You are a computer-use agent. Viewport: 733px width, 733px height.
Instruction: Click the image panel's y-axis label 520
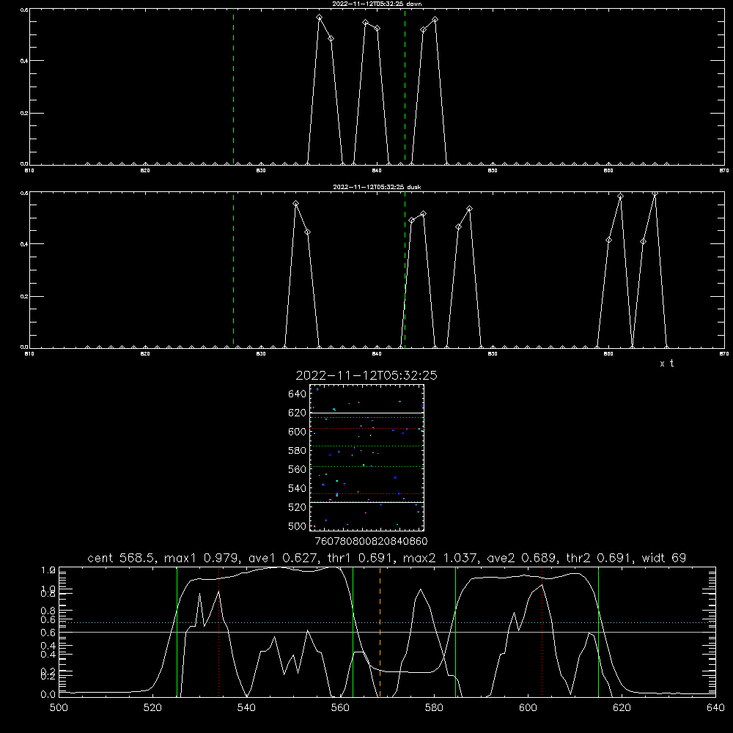pos(298,507)
